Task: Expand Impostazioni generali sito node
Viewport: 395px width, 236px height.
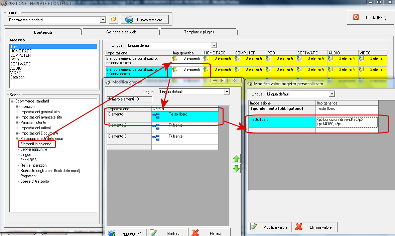Action: point(17,112)
